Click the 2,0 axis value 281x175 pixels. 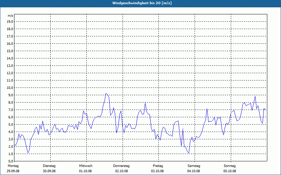(x=11, y=146)
